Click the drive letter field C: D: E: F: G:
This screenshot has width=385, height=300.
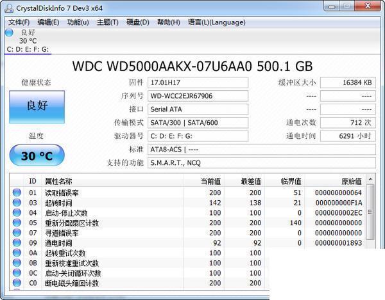tap(198, 136)
